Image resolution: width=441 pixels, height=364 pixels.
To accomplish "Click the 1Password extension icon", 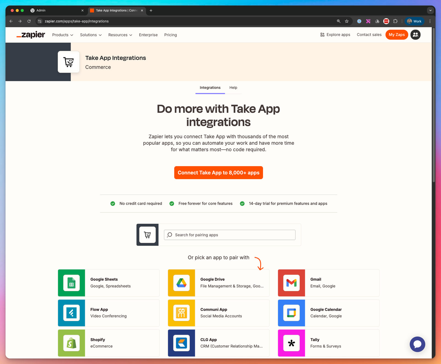I will click(359, 21).
